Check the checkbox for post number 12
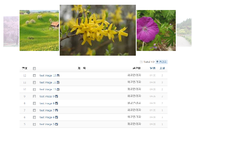 34,75
